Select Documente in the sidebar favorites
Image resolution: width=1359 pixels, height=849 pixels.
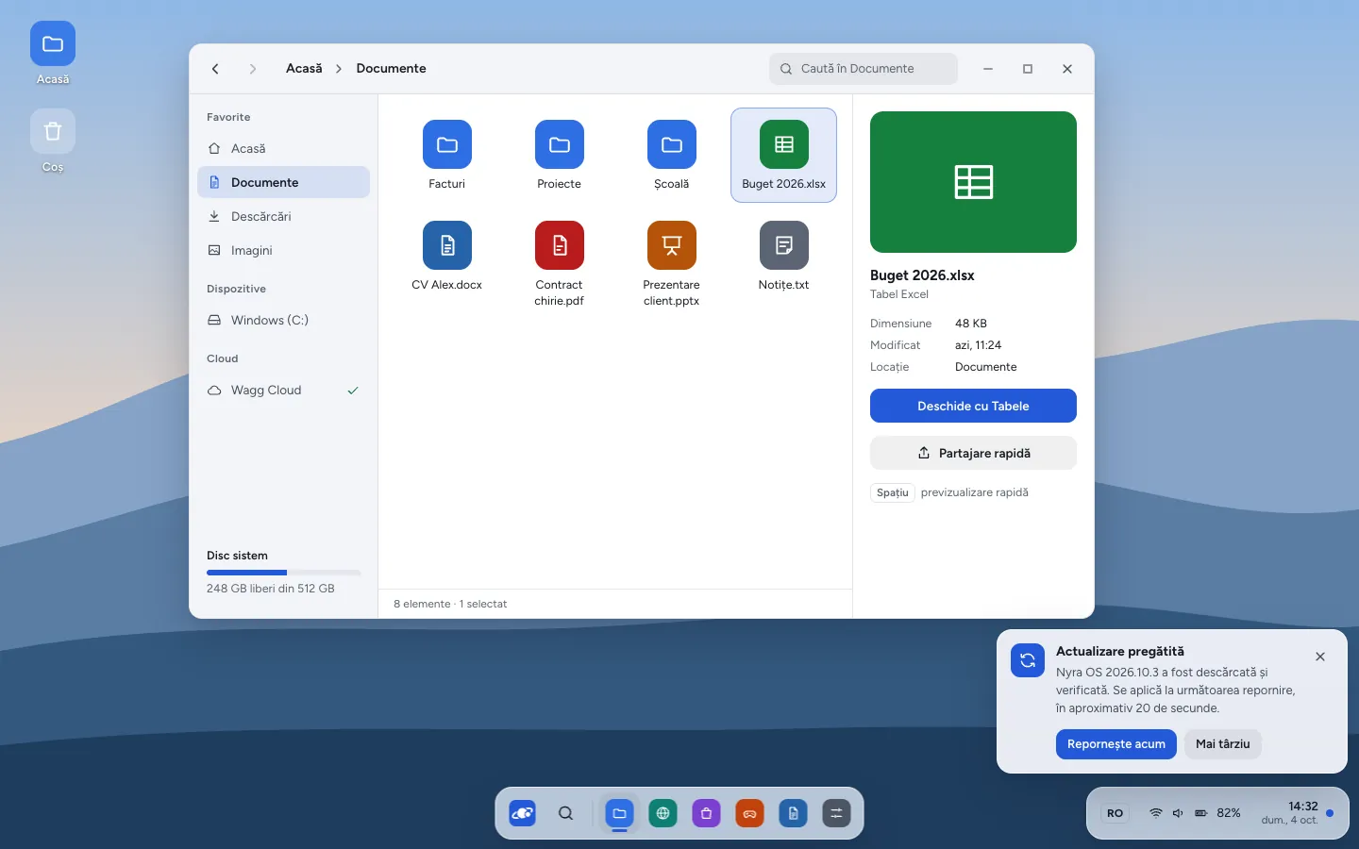pos(283,183)
